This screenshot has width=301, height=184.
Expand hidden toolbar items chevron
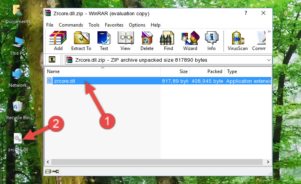[269, 31]
